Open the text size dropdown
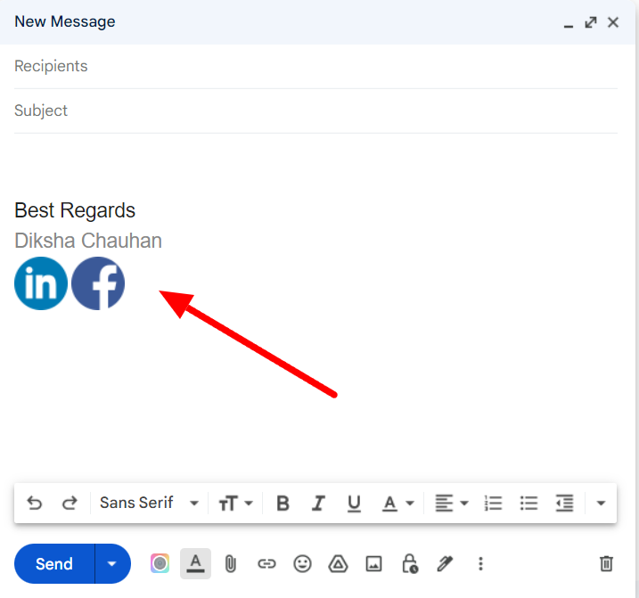 coord(236,503)
